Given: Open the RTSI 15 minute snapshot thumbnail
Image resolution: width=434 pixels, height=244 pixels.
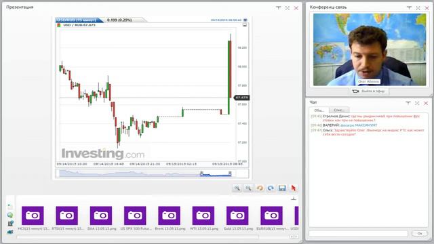Looking at the screenshot, I should [66, 216].
